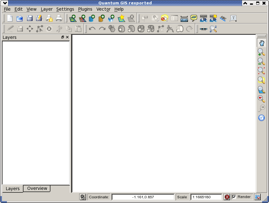269x203 pixels.
Task: Close the Layers panel
Action: (x=67, y=37)
